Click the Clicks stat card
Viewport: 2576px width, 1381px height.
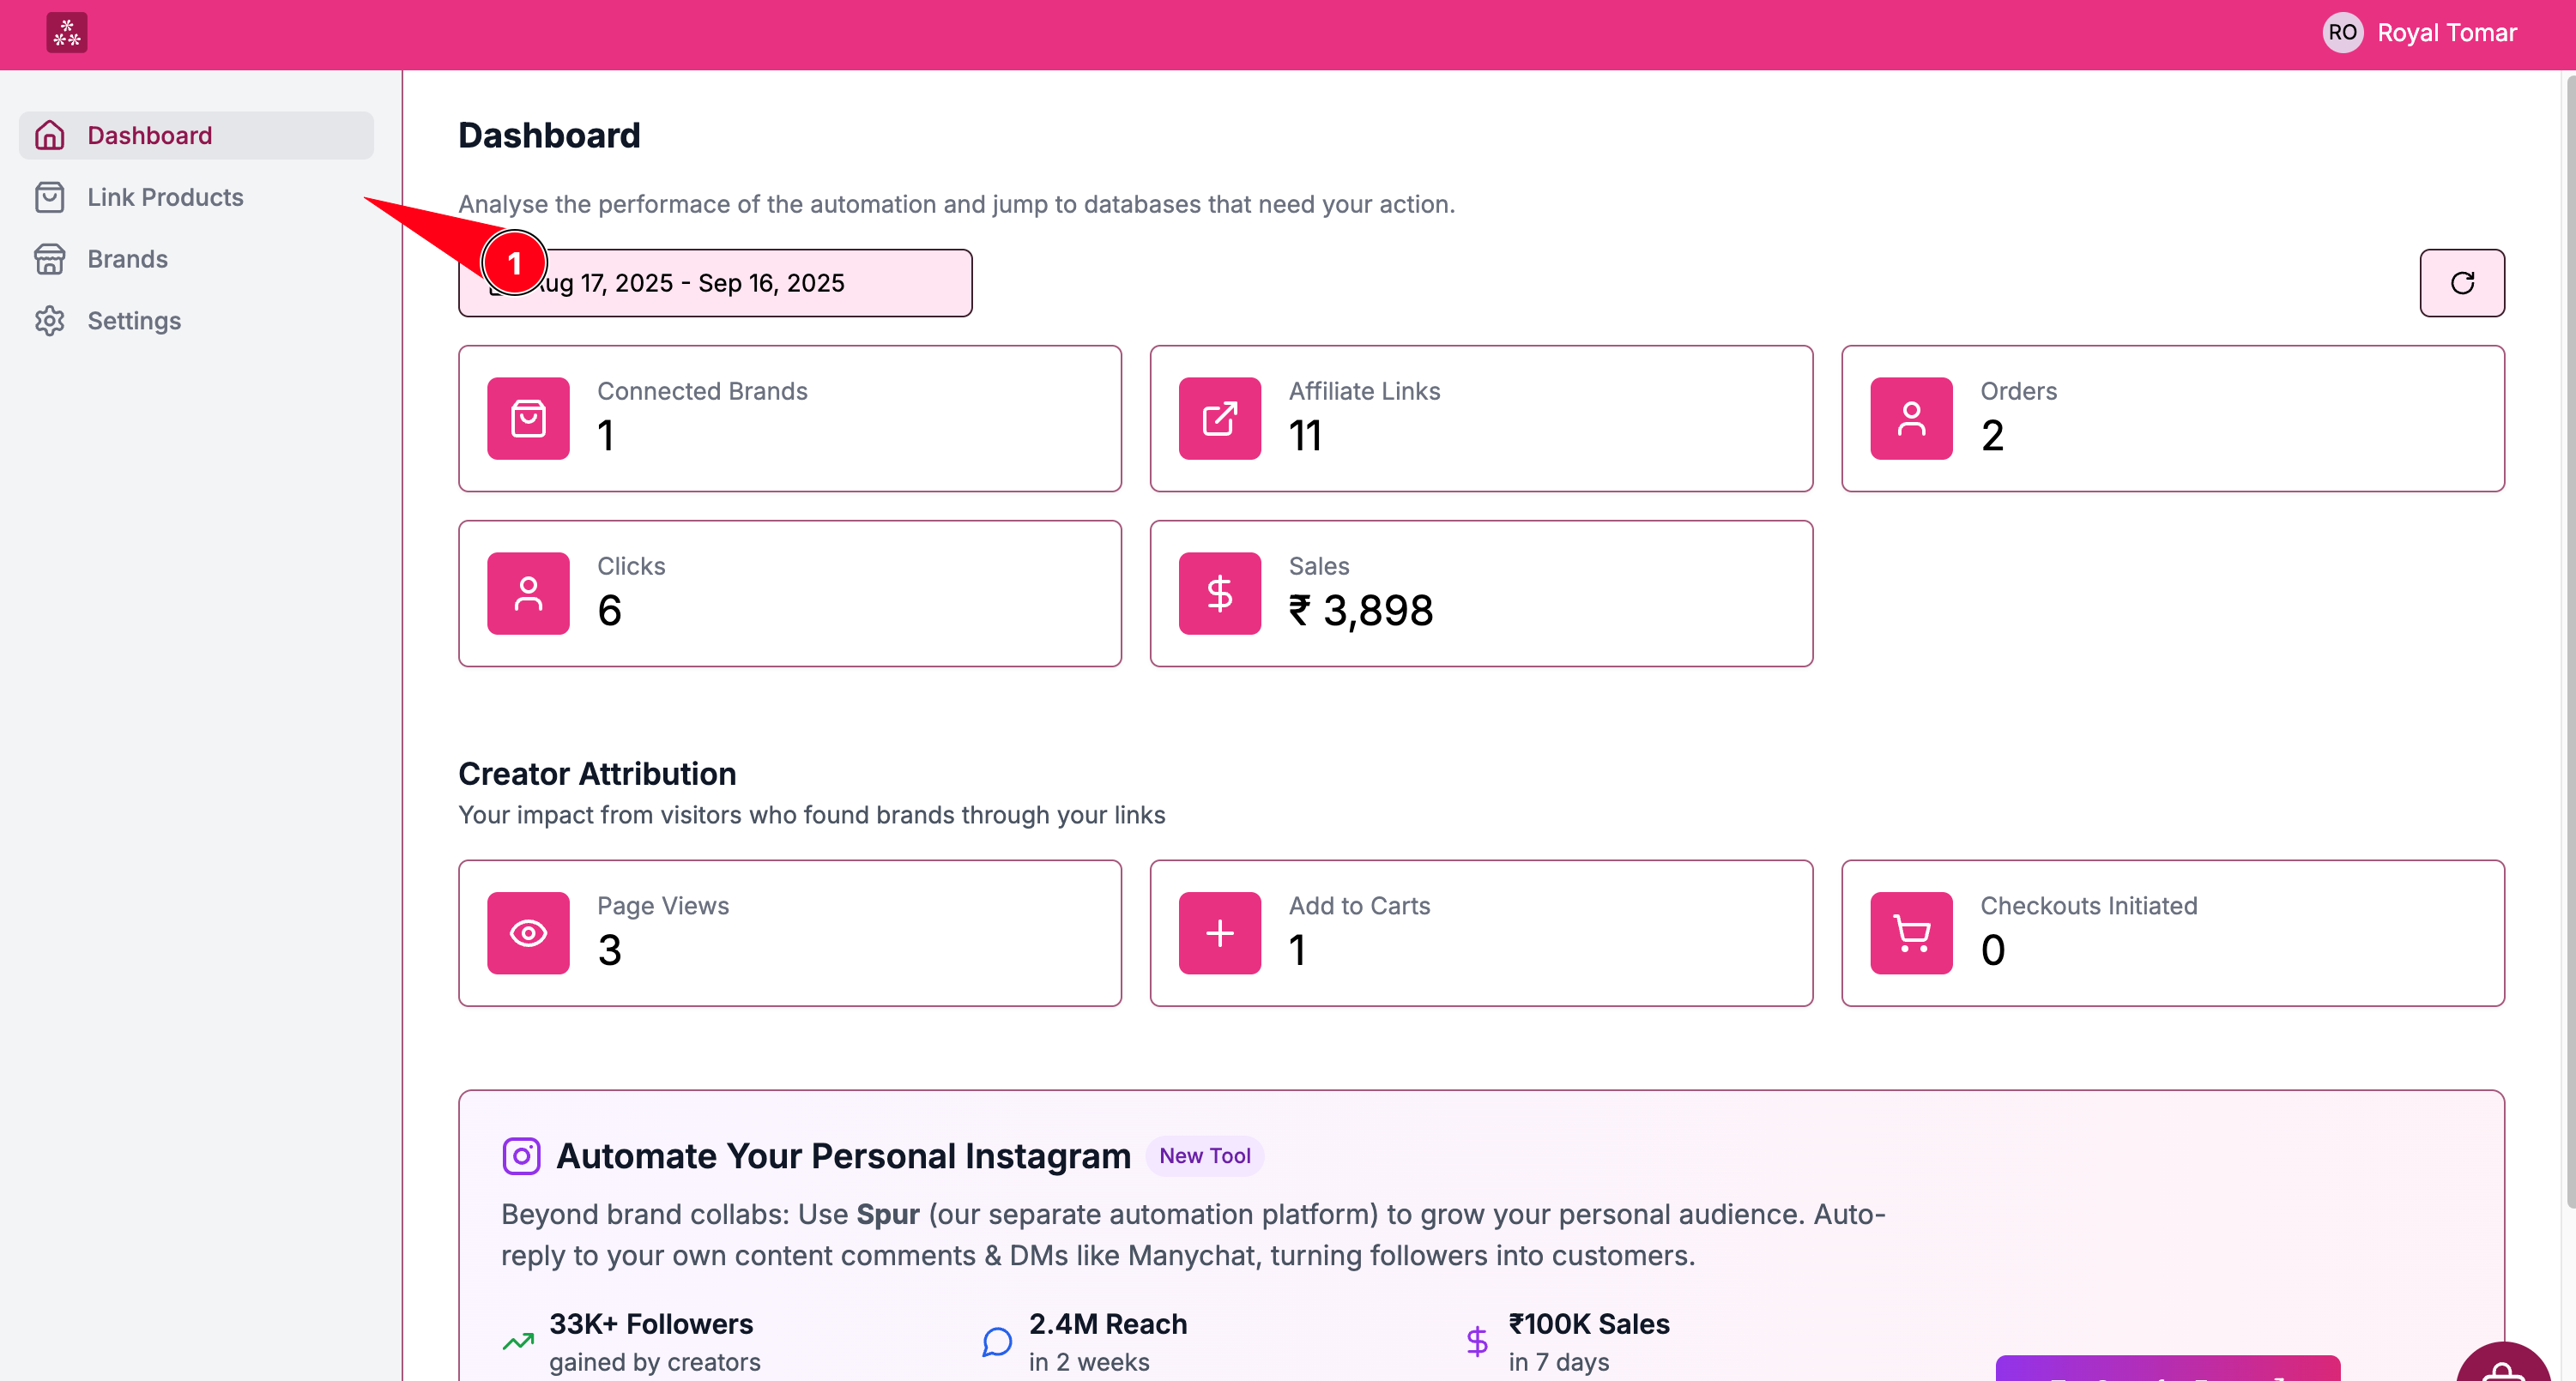[x=789, y=594]
